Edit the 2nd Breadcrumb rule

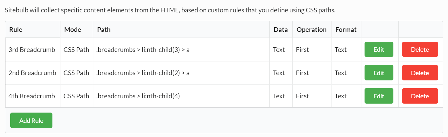point(379,73)
